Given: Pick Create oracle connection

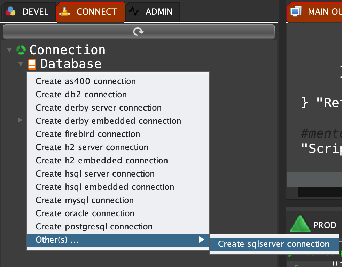Looking at the screenshot, I should pos(85,213).
